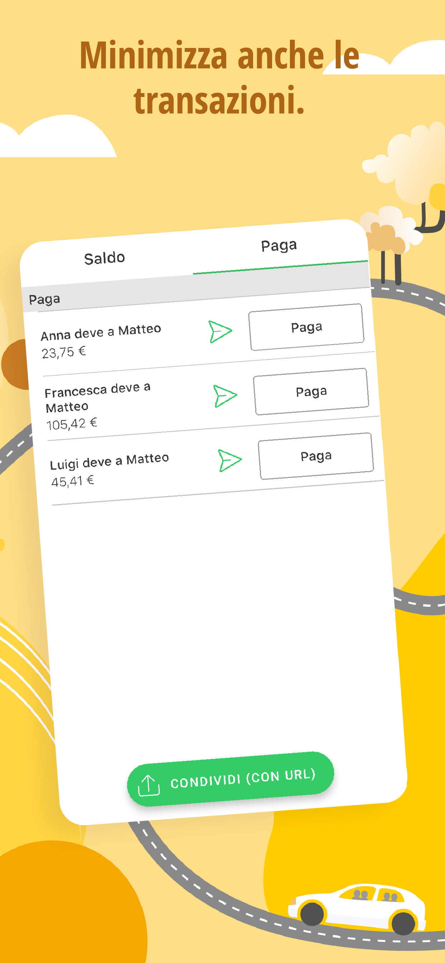This screenshot has width=445, height=963.
Task: Tap the amount 23,75 €
Action: coord(64,353)
